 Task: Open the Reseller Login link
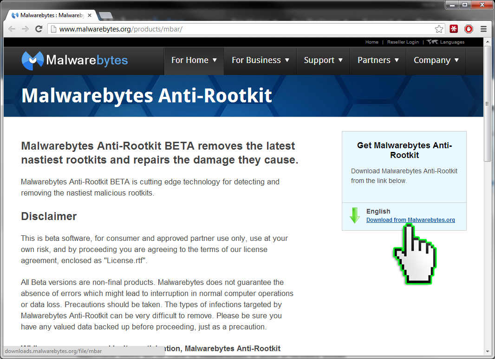click(x=403, y=42)
